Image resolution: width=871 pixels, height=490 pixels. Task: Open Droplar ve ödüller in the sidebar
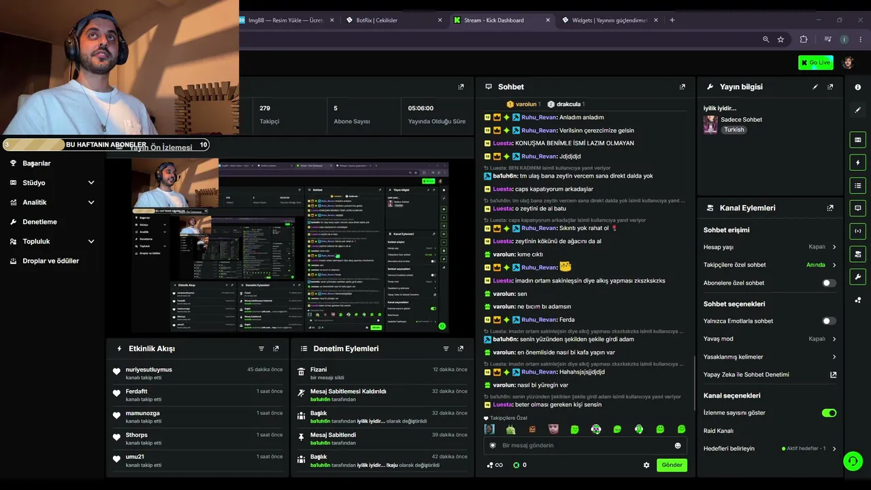tap(51, 261)
